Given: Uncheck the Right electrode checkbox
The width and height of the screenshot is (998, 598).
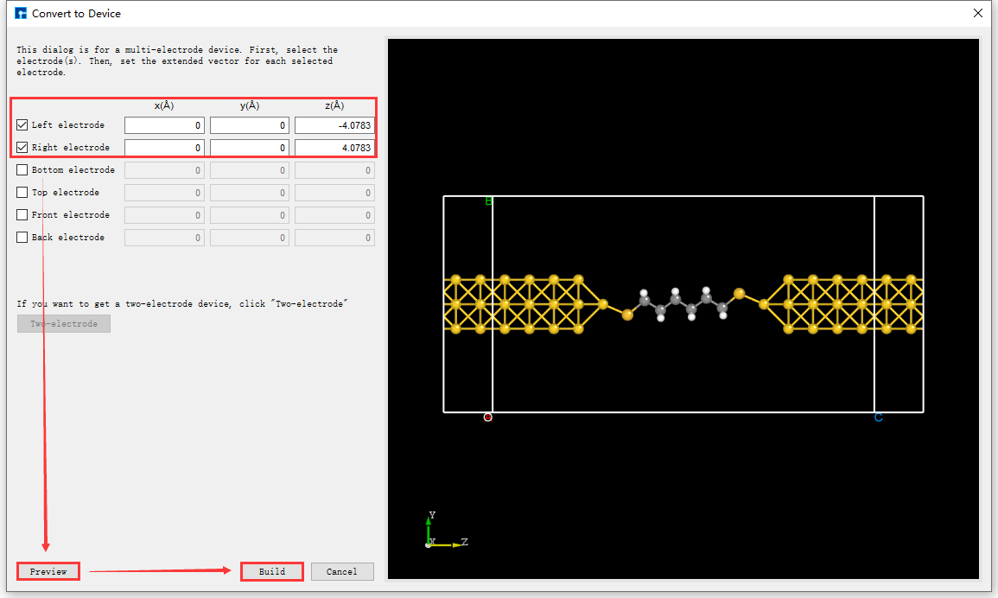Looking at the screenshot, I should (x=22, y=147).
